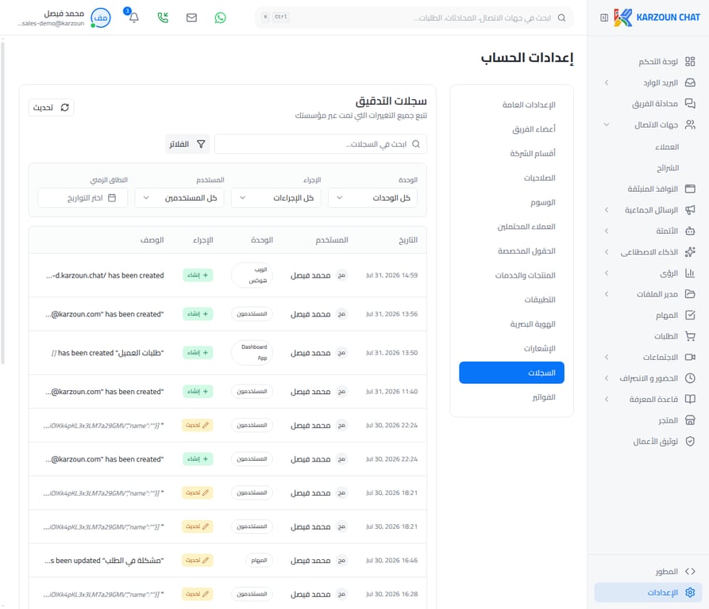Select الوسوم settings tab
This screenshot has height=609, width=709.
click(511, 202)
